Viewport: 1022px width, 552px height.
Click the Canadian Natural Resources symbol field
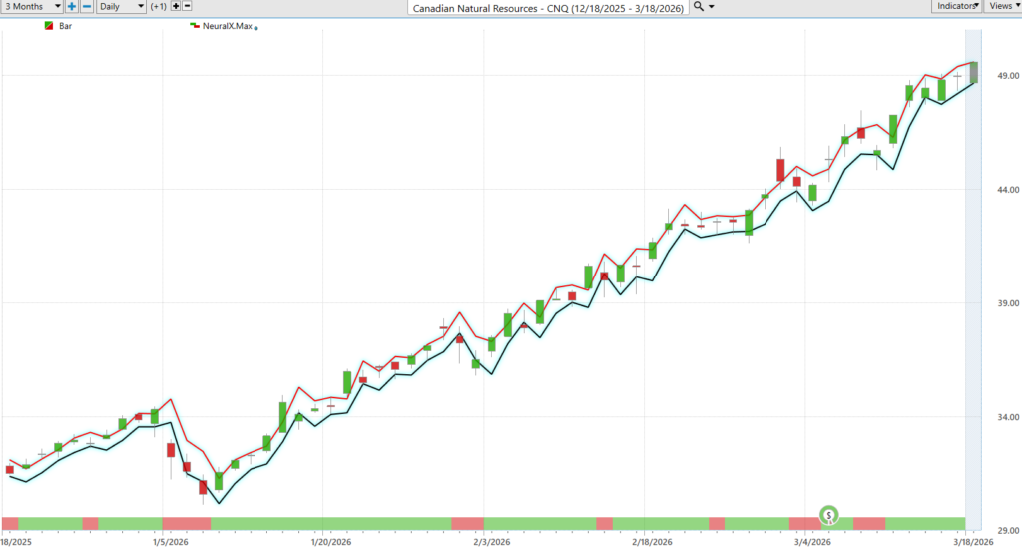pyautogui.click(x=548, y=8)
